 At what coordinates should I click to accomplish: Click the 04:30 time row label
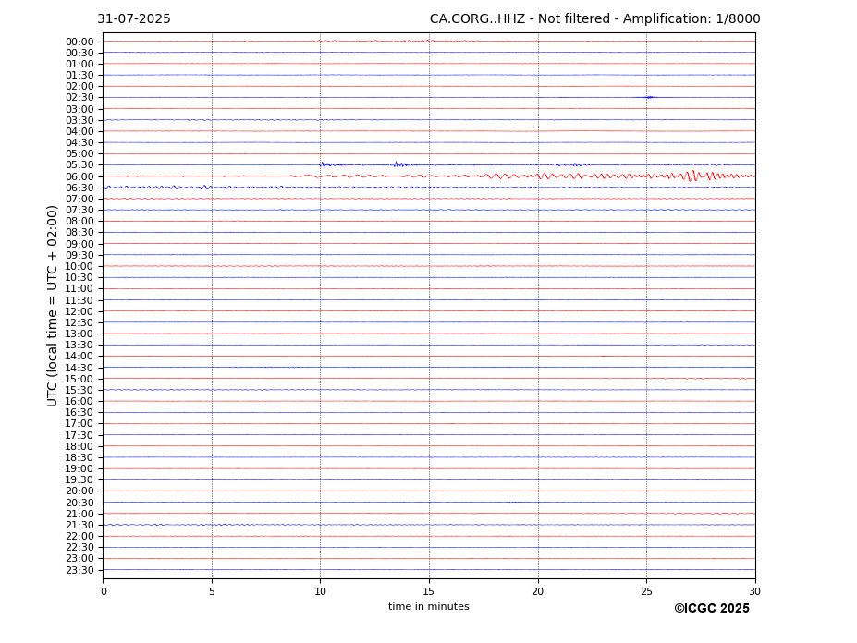(x=80, y=142)
